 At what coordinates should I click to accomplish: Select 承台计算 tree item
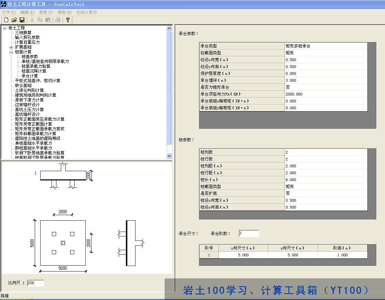point(30,76)
